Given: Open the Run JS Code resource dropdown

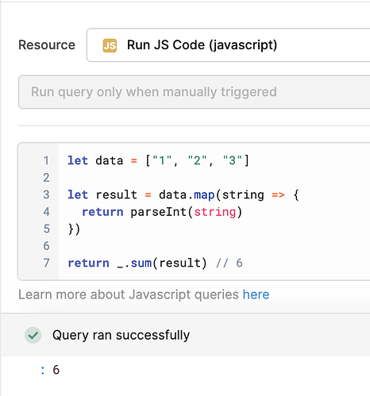Looking at the screenshot, I should coord(228,45).
